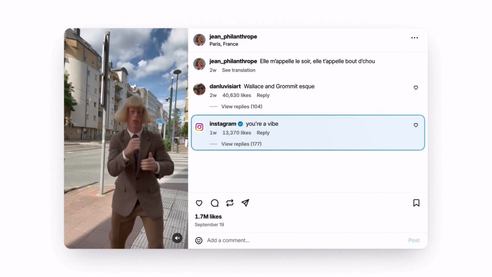Image resolution: width=492 pixels, height=277 pixels.
Task: Repost using the repost arrows icon
Action: 230,203
